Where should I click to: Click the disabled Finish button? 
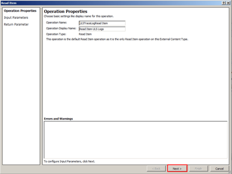pos(198,169)
